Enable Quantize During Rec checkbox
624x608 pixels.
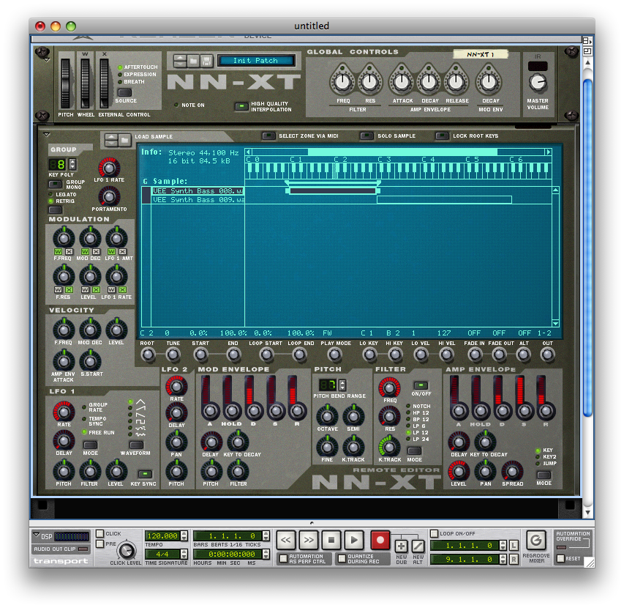(342, 559)
